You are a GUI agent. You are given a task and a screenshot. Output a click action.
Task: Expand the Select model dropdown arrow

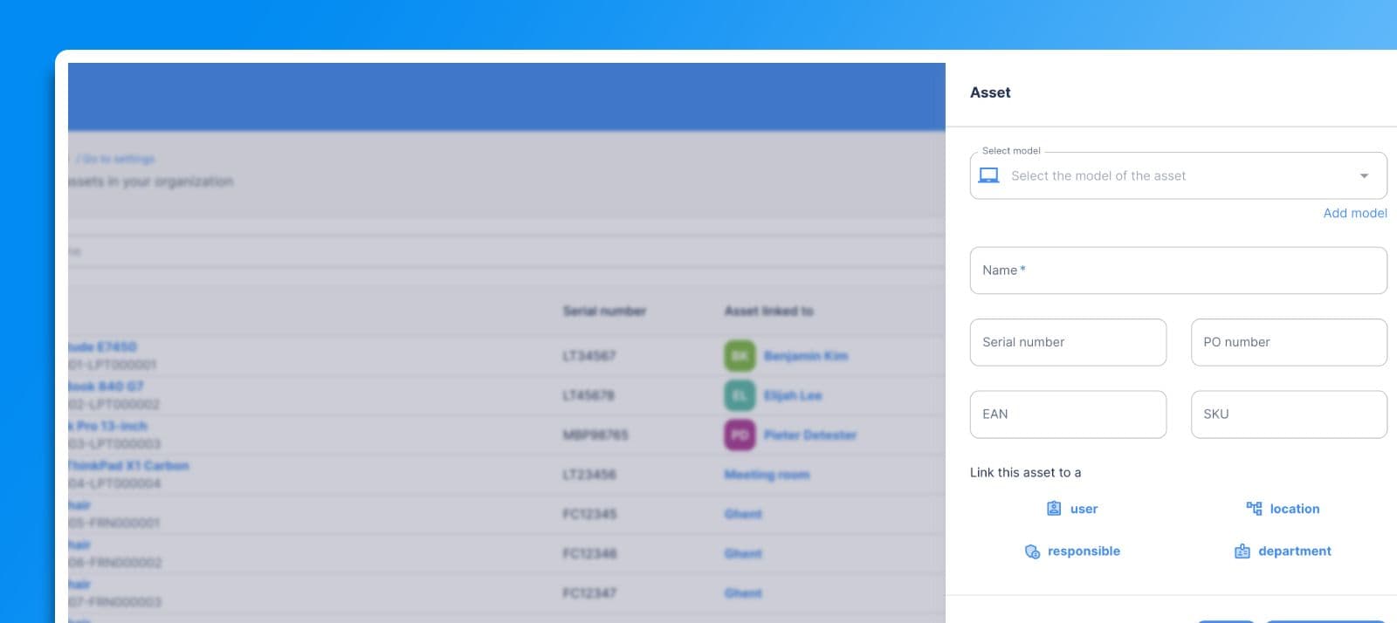[x=1364, y=176]
